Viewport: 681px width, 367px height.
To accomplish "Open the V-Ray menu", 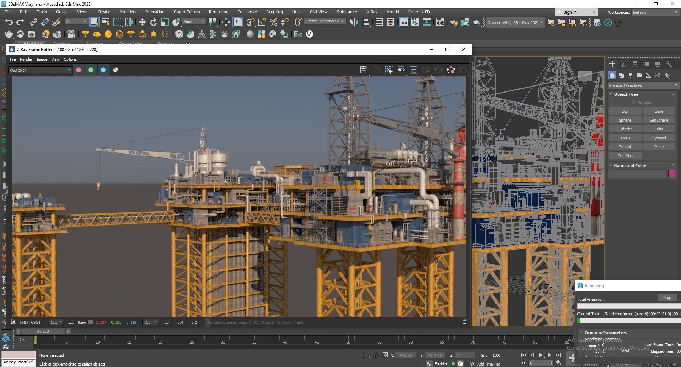I will pyautogui.click(x=372, y=12).
